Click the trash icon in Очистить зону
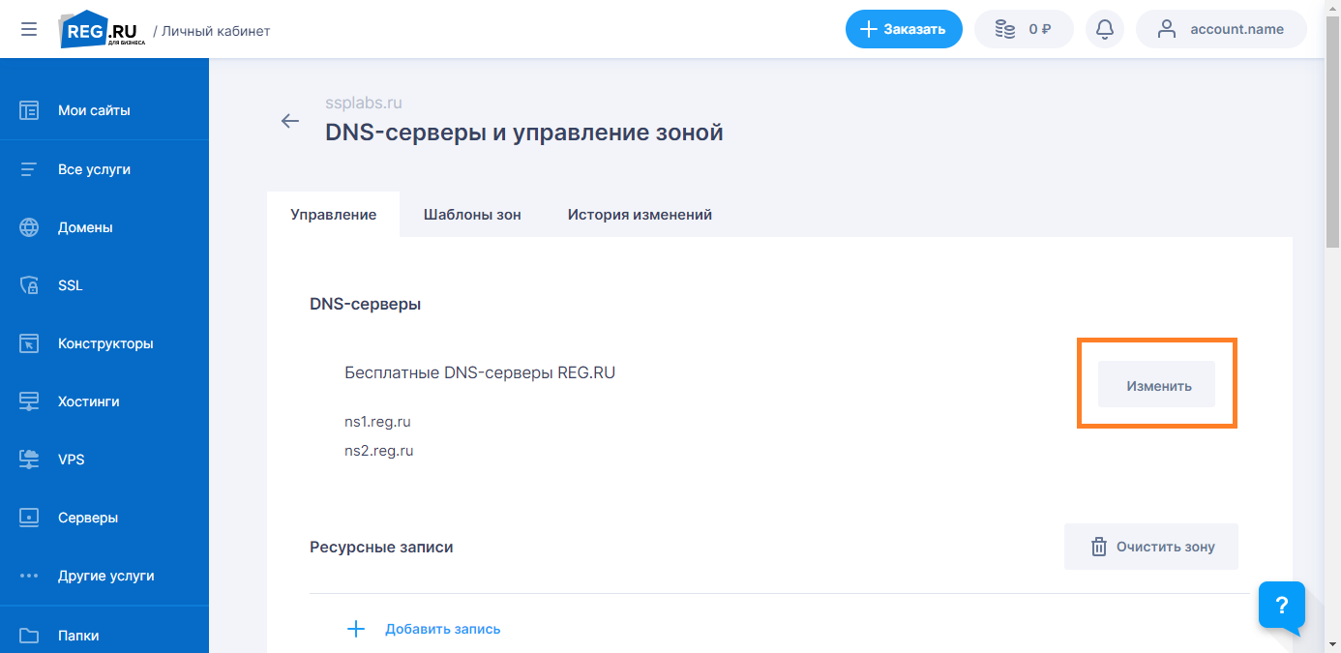1341x653 pixels. 1098,547
